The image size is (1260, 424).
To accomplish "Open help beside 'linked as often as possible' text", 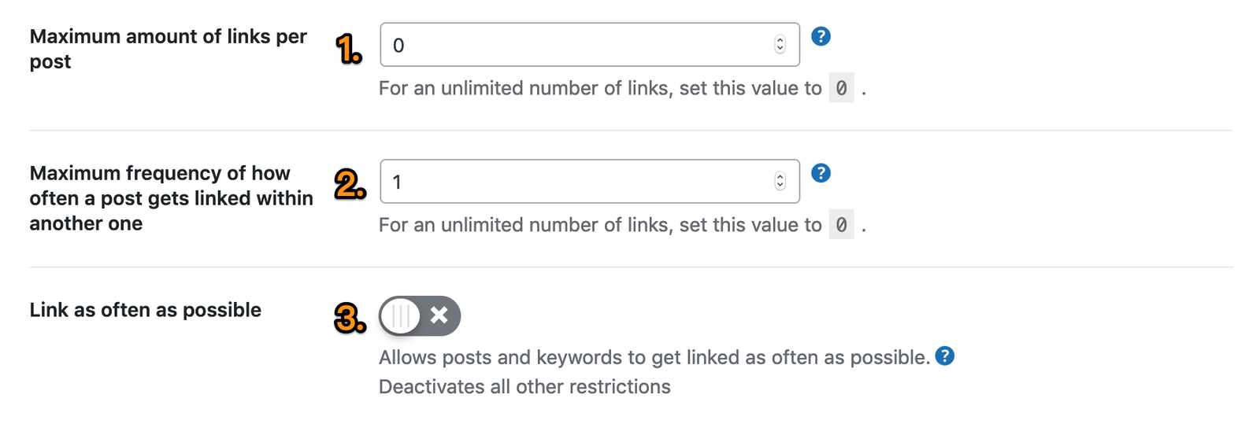I will (944, 356).
